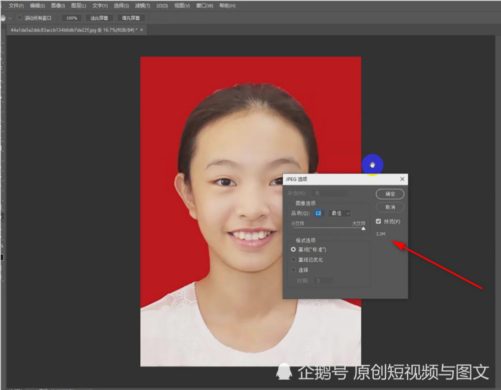Open the 最佳 quality preset dropdown
The image size is (501, 390).
(x=340, y=213)
